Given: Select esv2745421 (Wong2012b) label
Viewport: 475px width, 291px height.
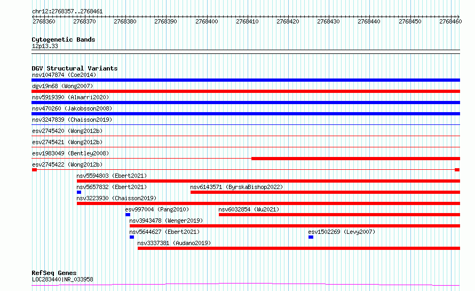Looking at the screenshot, I should pos(67,142).
